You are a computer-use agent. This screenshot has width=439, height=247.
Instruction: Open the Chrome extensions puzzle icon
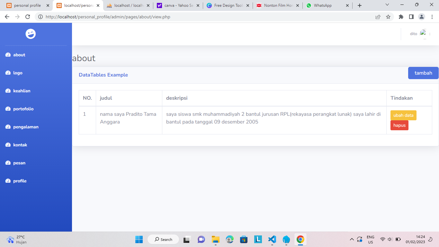[401, 17]
